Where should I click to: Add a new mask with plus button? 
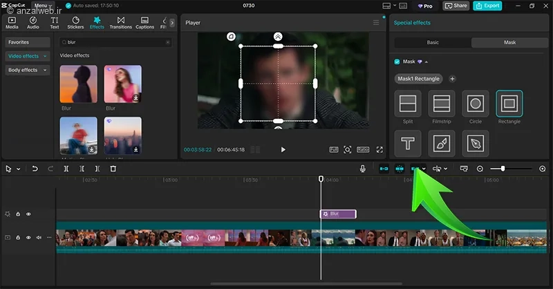(x=452, y=79)
